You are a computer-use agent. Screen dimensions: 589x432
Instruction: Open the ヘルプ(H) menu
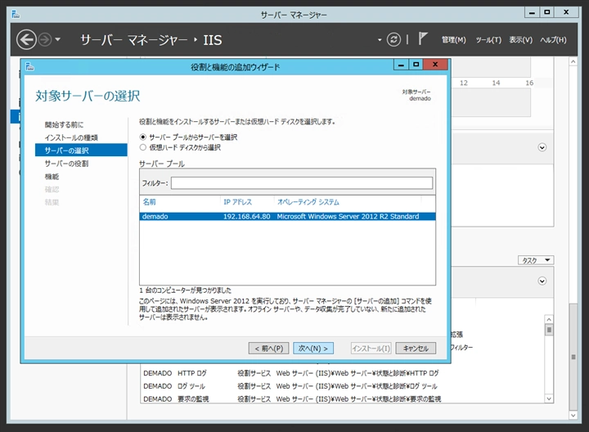point(553,40)
